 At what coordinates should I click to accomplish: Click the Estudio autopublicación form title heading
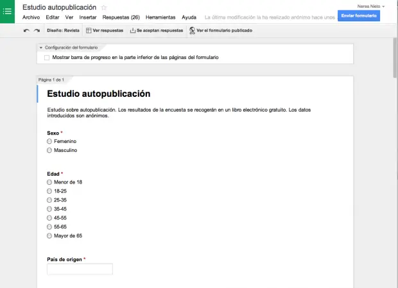click(x=99, y=94)
